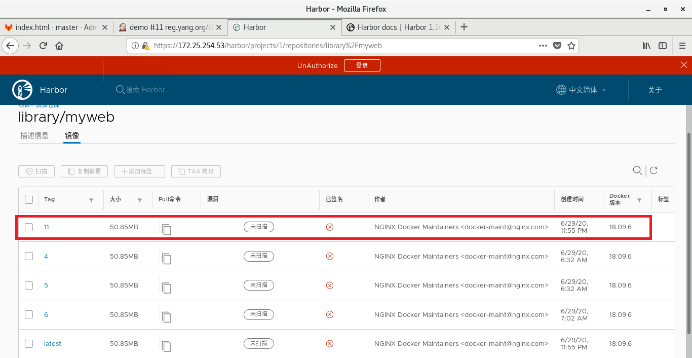
Task: Refresh the tag list with the reload icon
Action: 653,170
